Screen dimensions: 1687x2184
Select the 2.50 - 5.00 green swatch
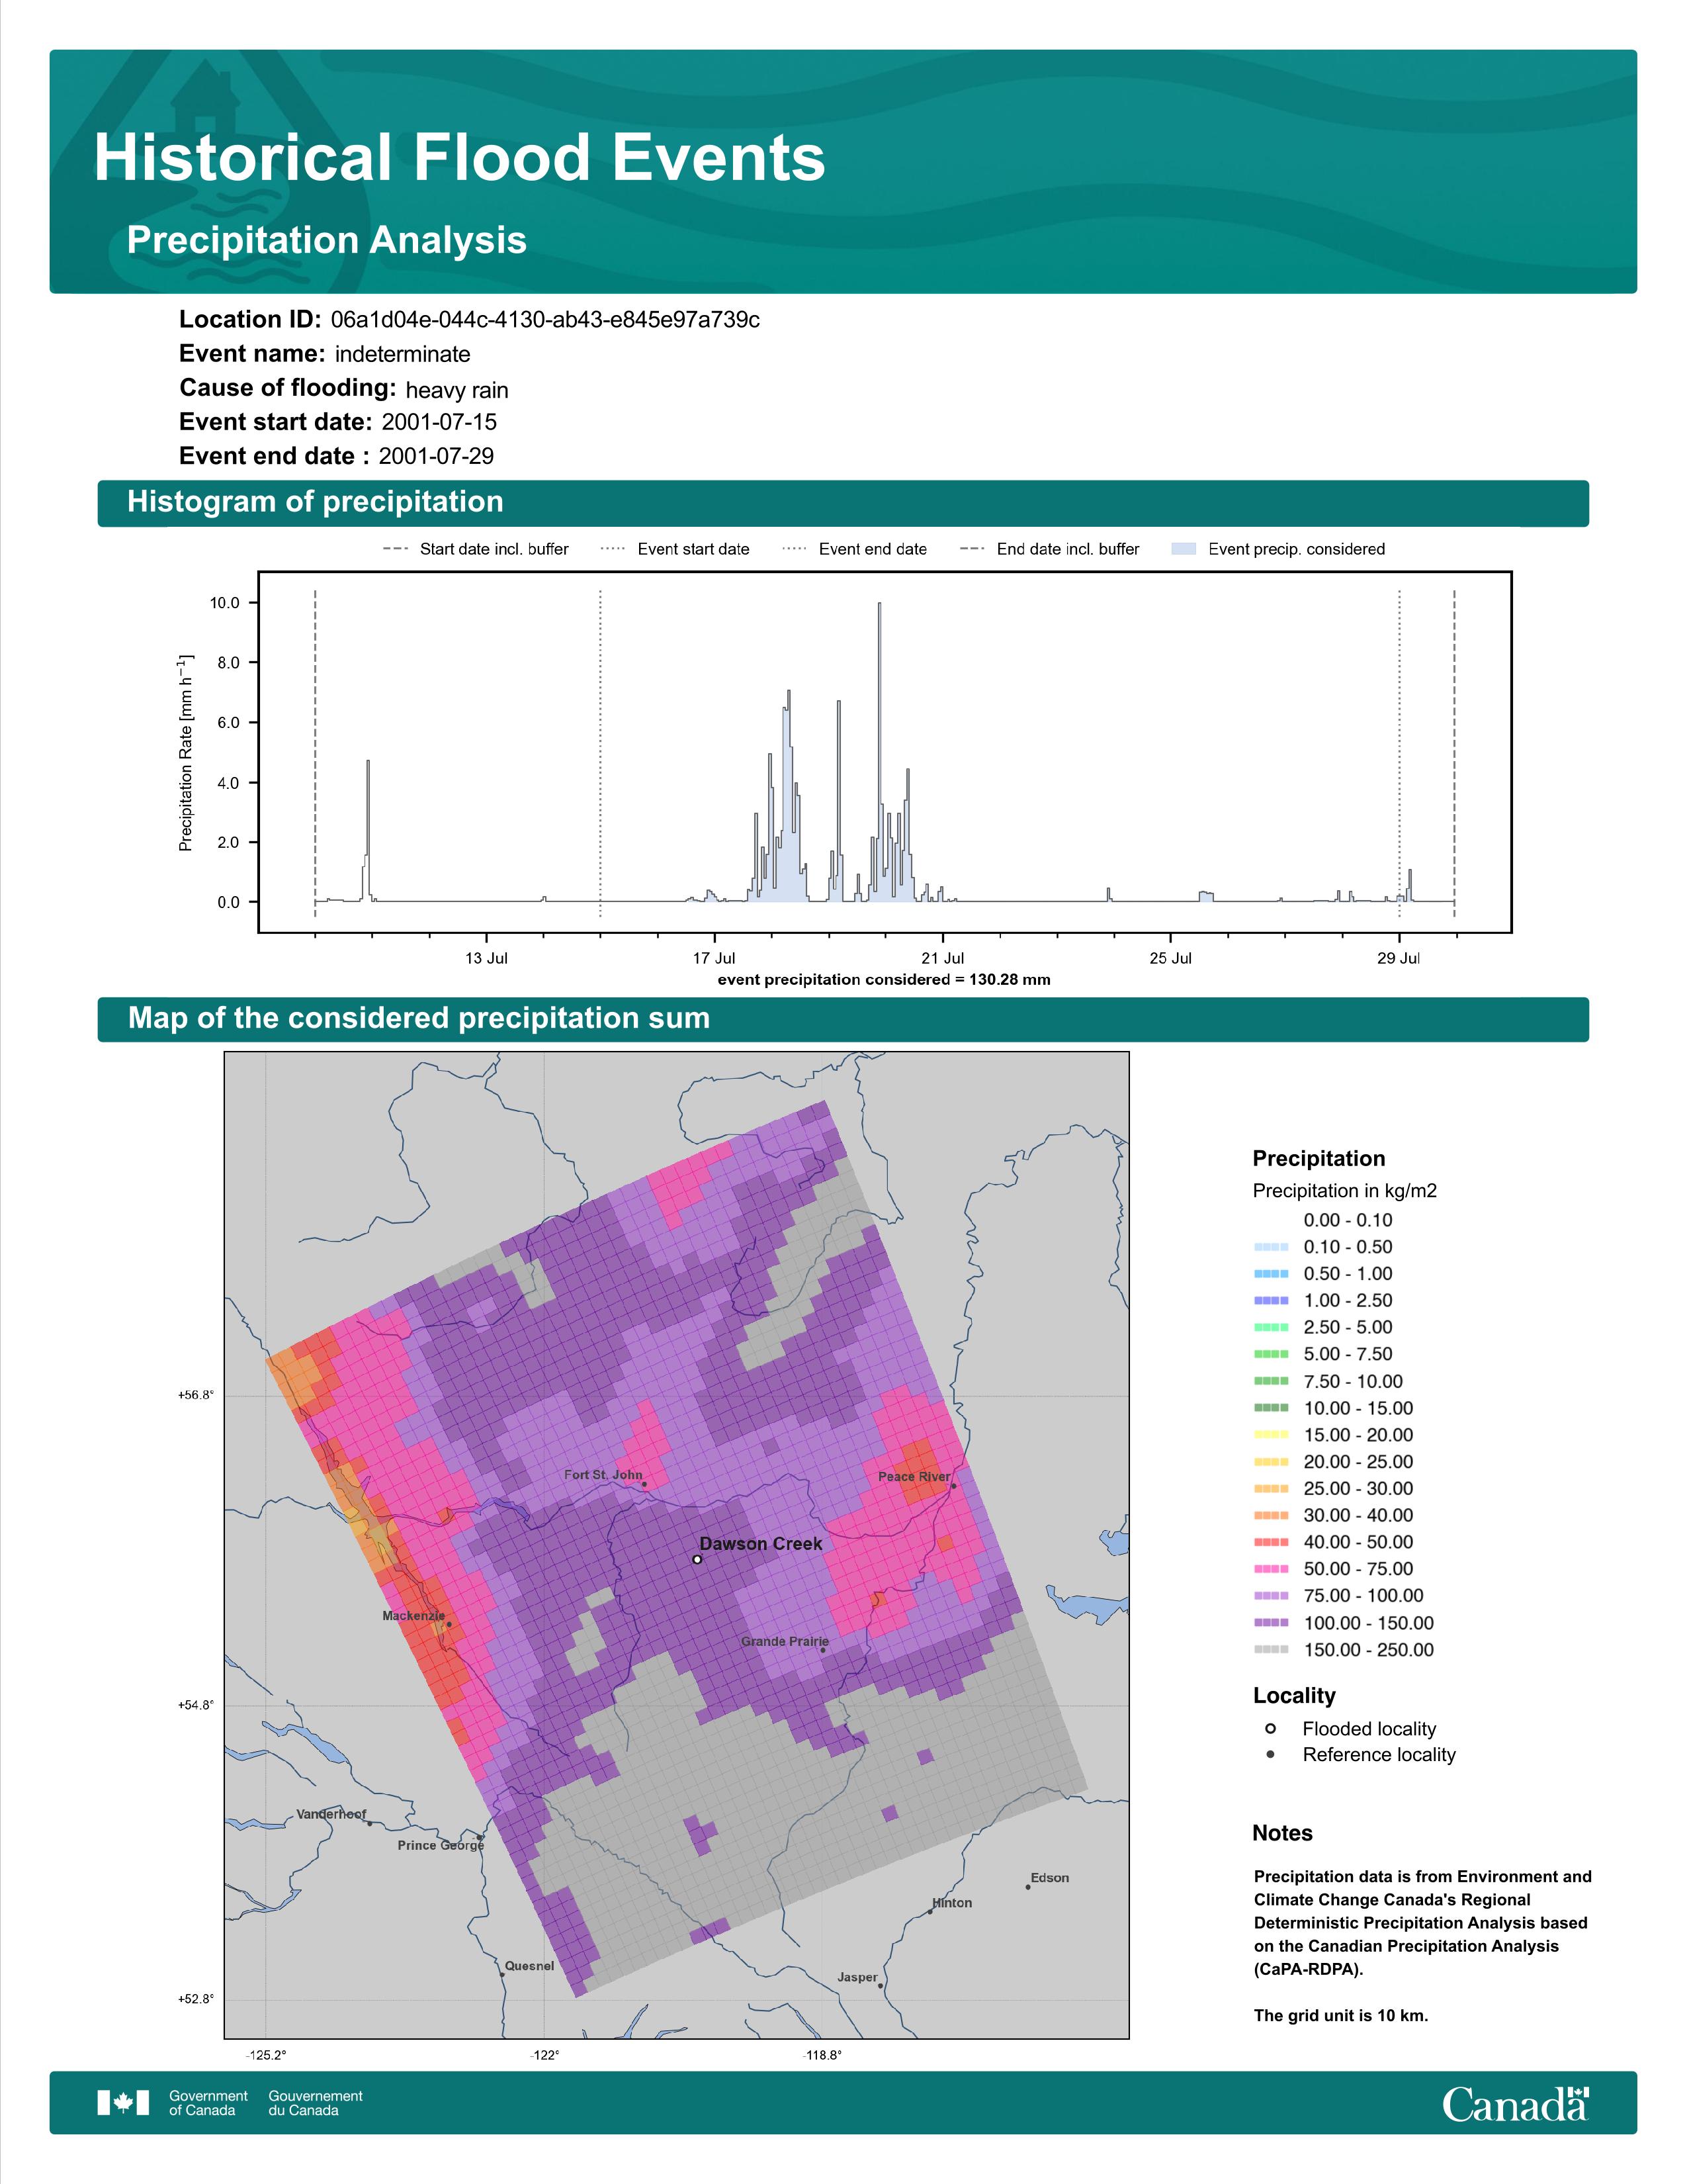click(x=1272, y=1328)
